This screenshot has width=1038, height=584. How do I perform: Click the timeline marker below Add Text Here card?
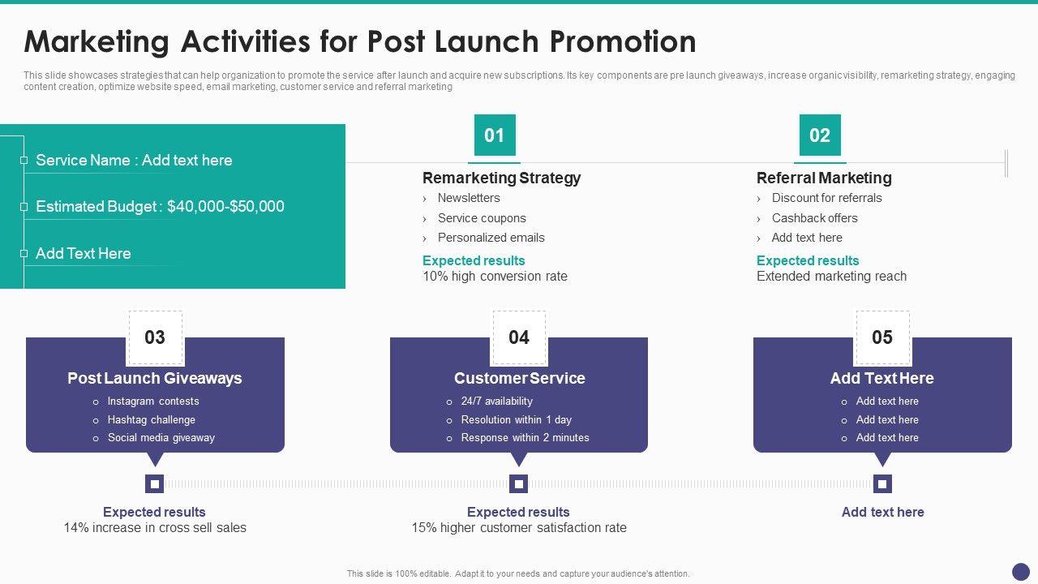[x=882, y=484]
